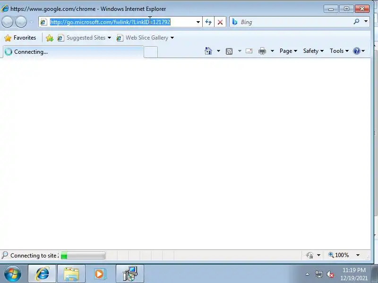The height and width of the screenshot is (283, 378).
Task: Expand the security zone dropdown arrow
Action: (x=318, y=255)
